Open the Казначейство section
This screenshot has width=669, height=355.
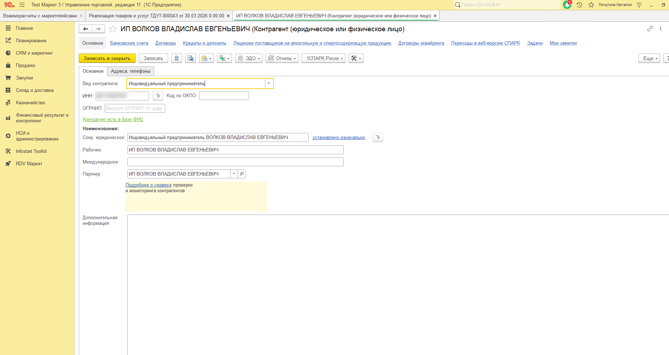37,103
